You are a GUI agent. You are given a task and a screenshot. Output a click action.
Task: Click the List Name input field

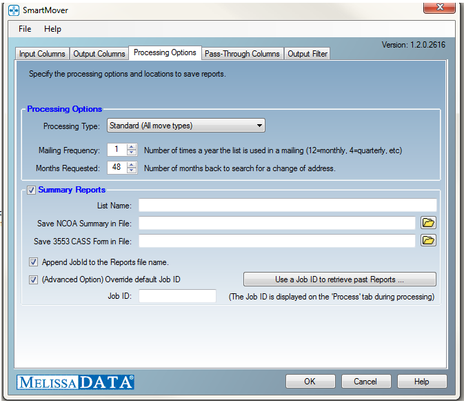click(x=288, y=205)
